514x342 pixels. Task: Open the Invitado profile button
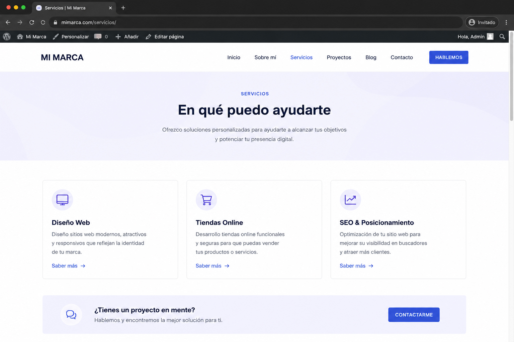(x=482, y=22)
